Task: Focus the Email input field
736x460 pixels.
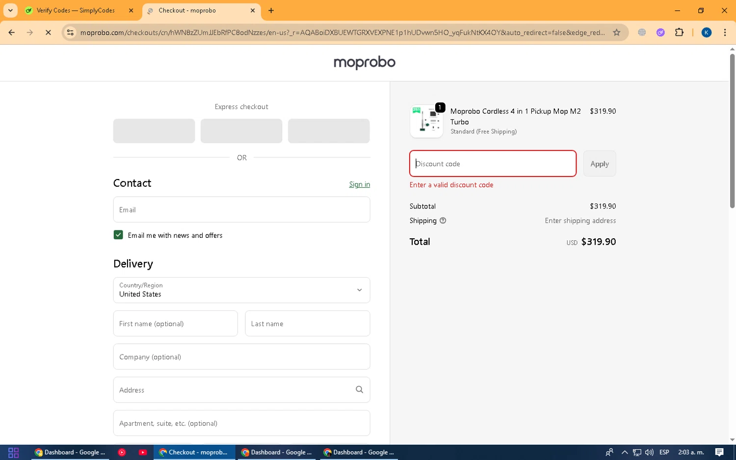Action: pyautogui.click(x=241, y=209)
